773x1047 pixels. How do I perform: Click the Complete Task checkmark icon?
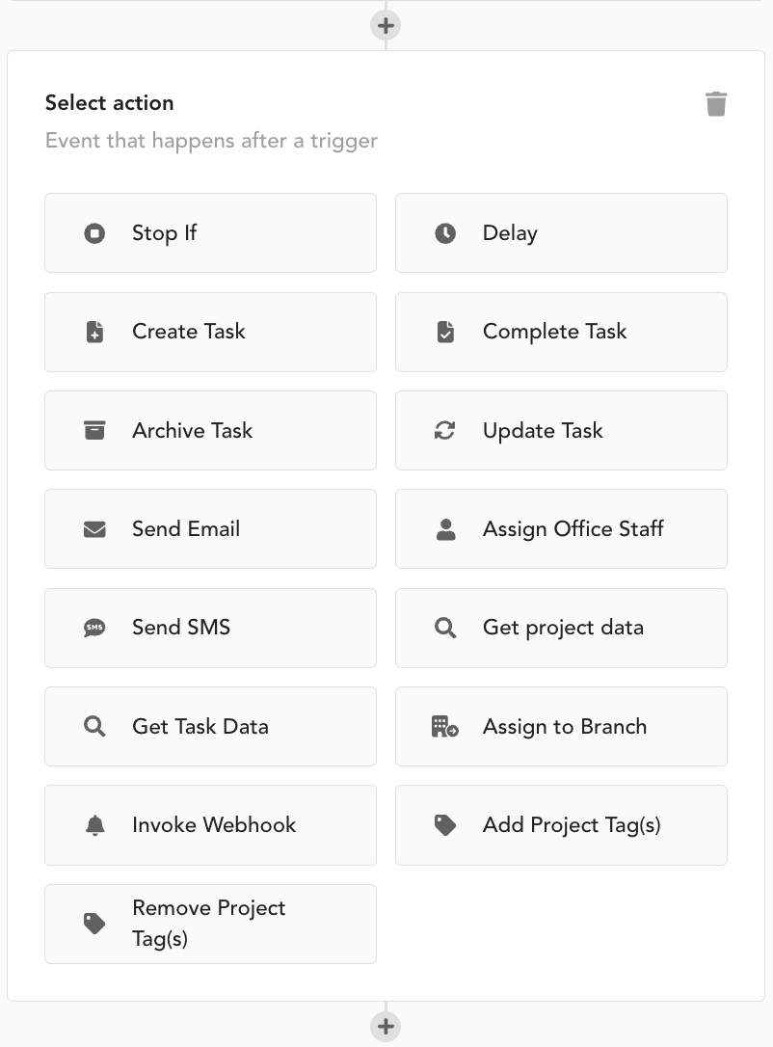coord(445,332)
